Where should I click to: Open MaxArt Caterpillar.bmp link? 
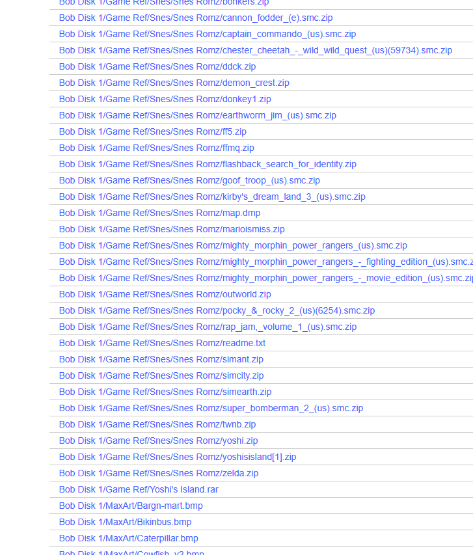(129, 539)
